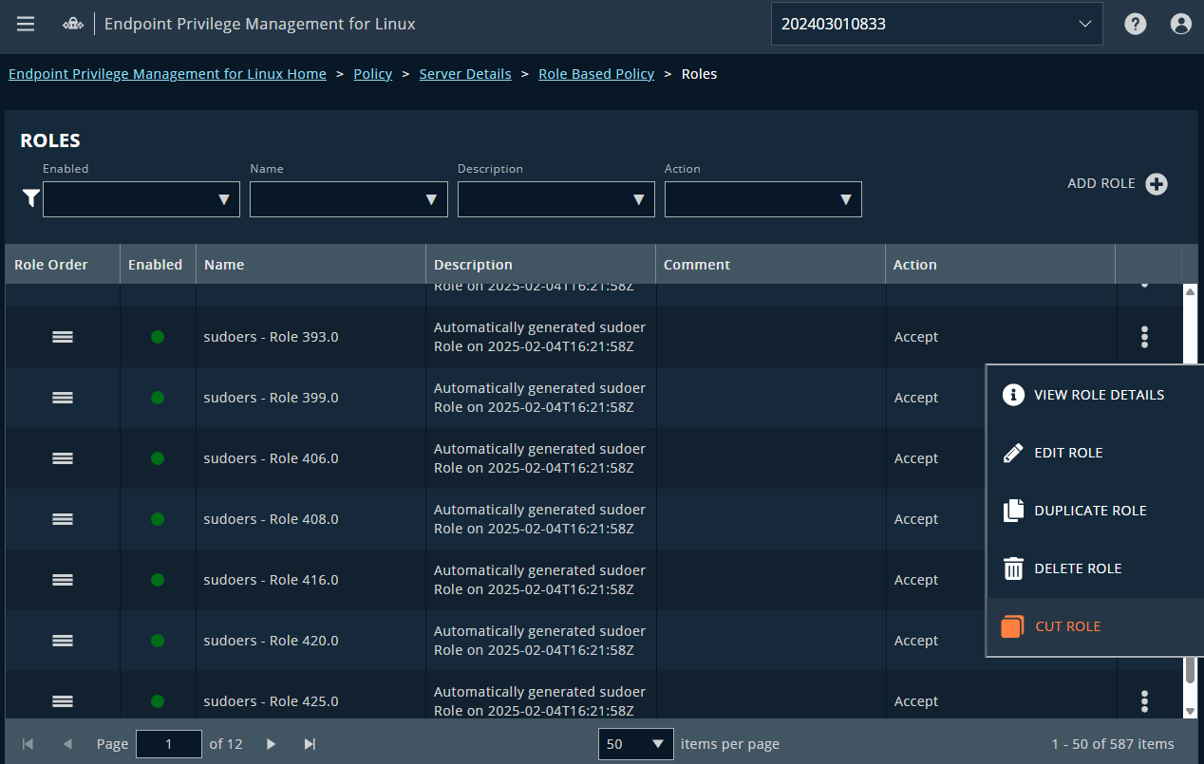Image resolution: width=1204 pixels, height=764 pixels.
Task: Click scrollbar down arrow of roles table
Action: click(1190, 711)
